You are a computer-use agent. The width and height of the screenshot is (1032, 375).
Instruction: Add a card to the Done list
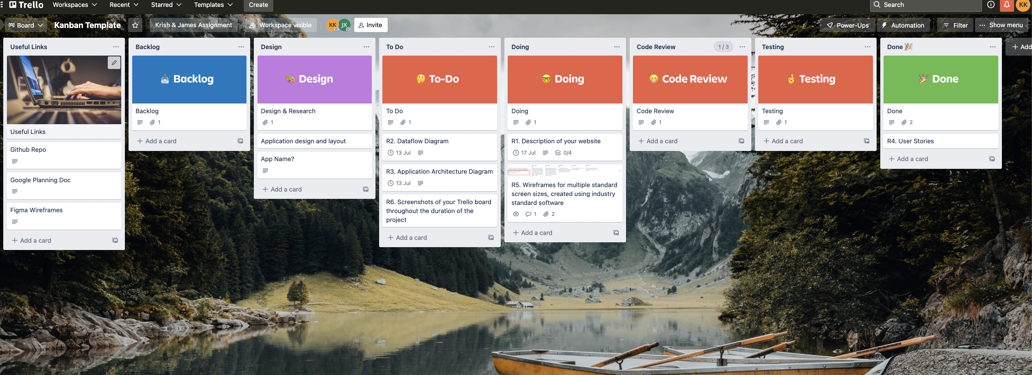(x=908, y=159)
